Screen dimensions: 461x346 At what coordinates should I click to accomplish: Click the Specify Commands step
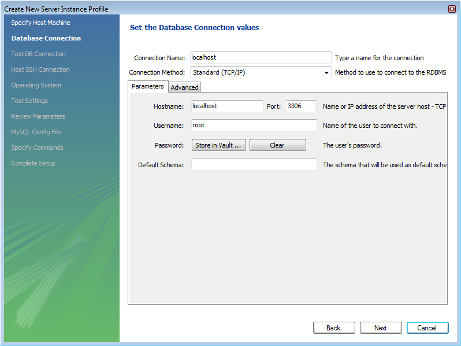click(37, 148)
